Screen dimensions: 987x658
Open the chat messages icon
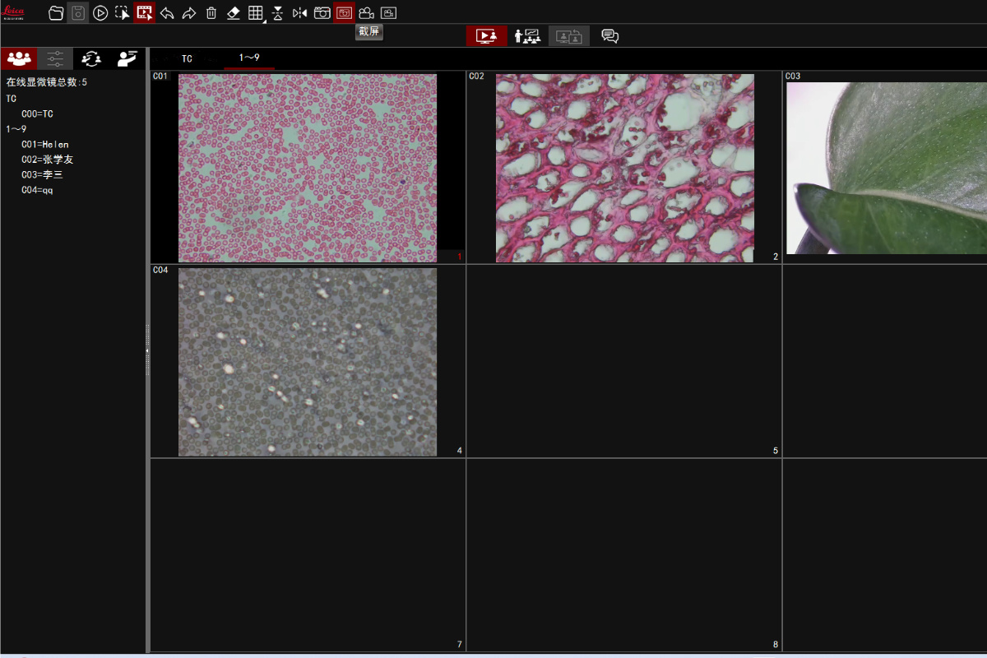coord(609,36)
